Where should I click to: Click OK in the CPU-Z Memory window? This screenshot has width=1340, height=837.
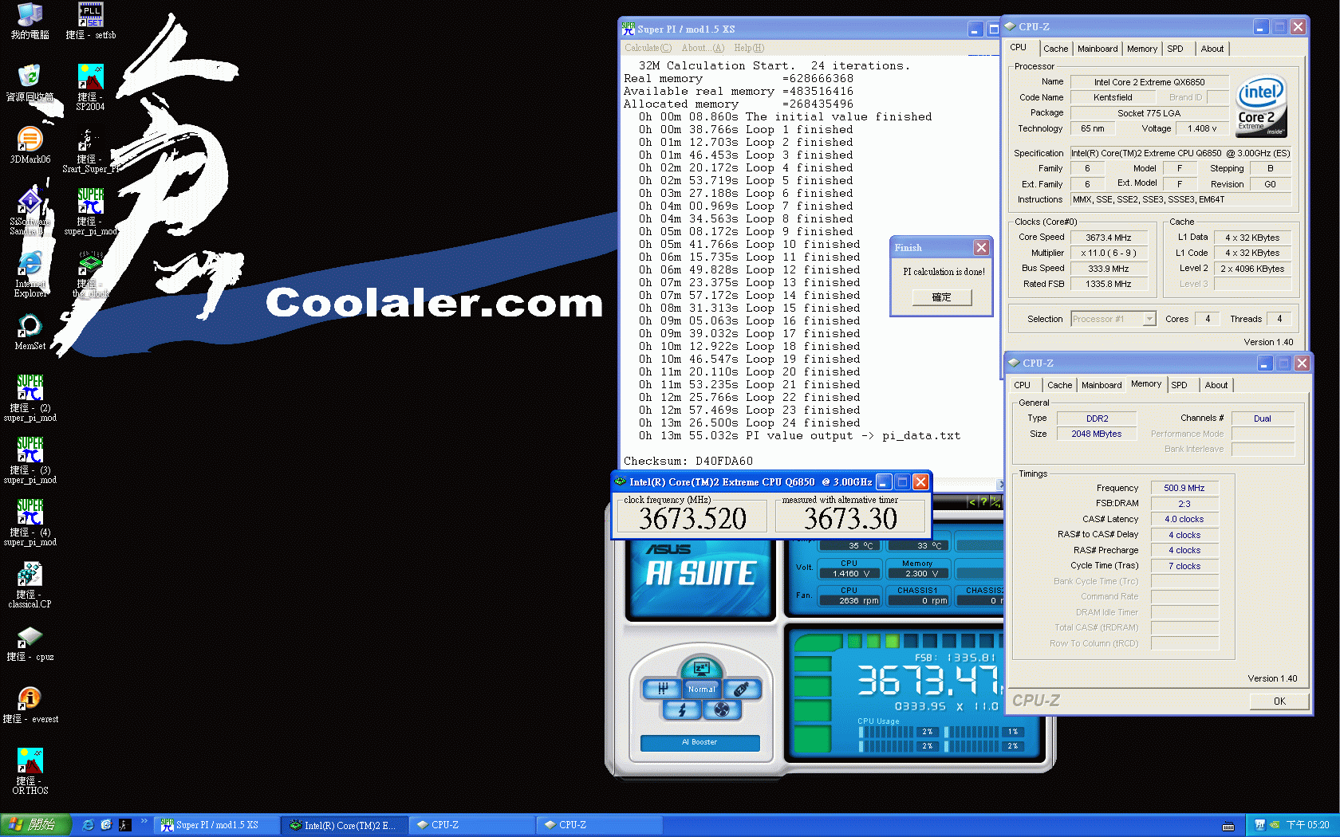coord(1279,701)
